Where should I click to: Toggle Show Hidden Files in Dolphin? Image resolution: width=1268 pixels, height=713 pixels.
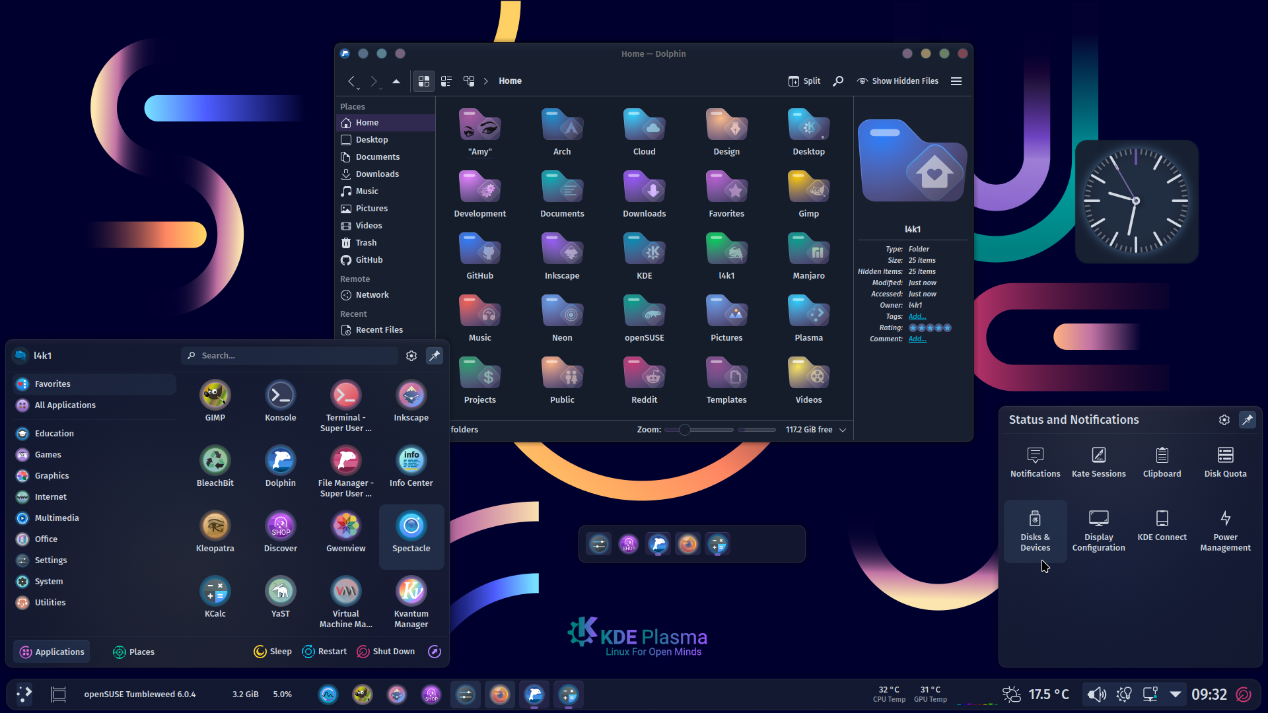(898, 81)
